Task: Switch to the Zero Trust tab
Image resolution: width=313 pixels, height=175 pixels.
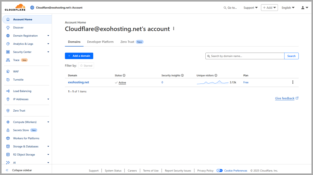Action: pyautogui.click(x=132, y=42)
